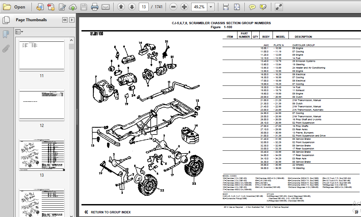
Task: Click '24 Heater and Air Conditioning' row
Action: click(x=309, y=68)
